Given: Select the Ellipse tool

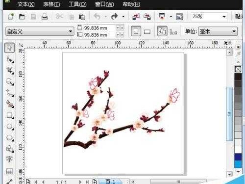Looking at the screenshot, I should click(x=10, y=127).
